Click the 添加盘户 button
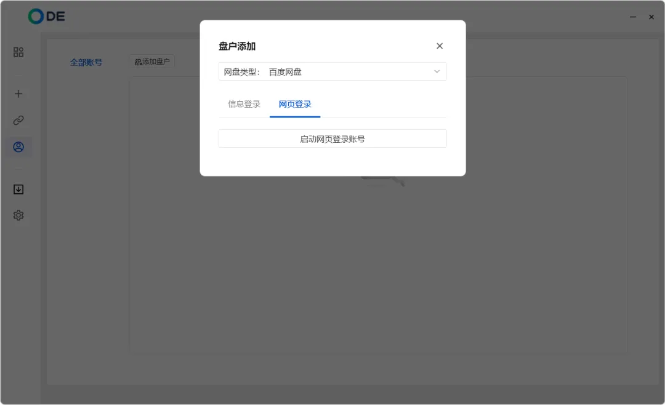Screen dimensions: 665x405 click(152, 62)
